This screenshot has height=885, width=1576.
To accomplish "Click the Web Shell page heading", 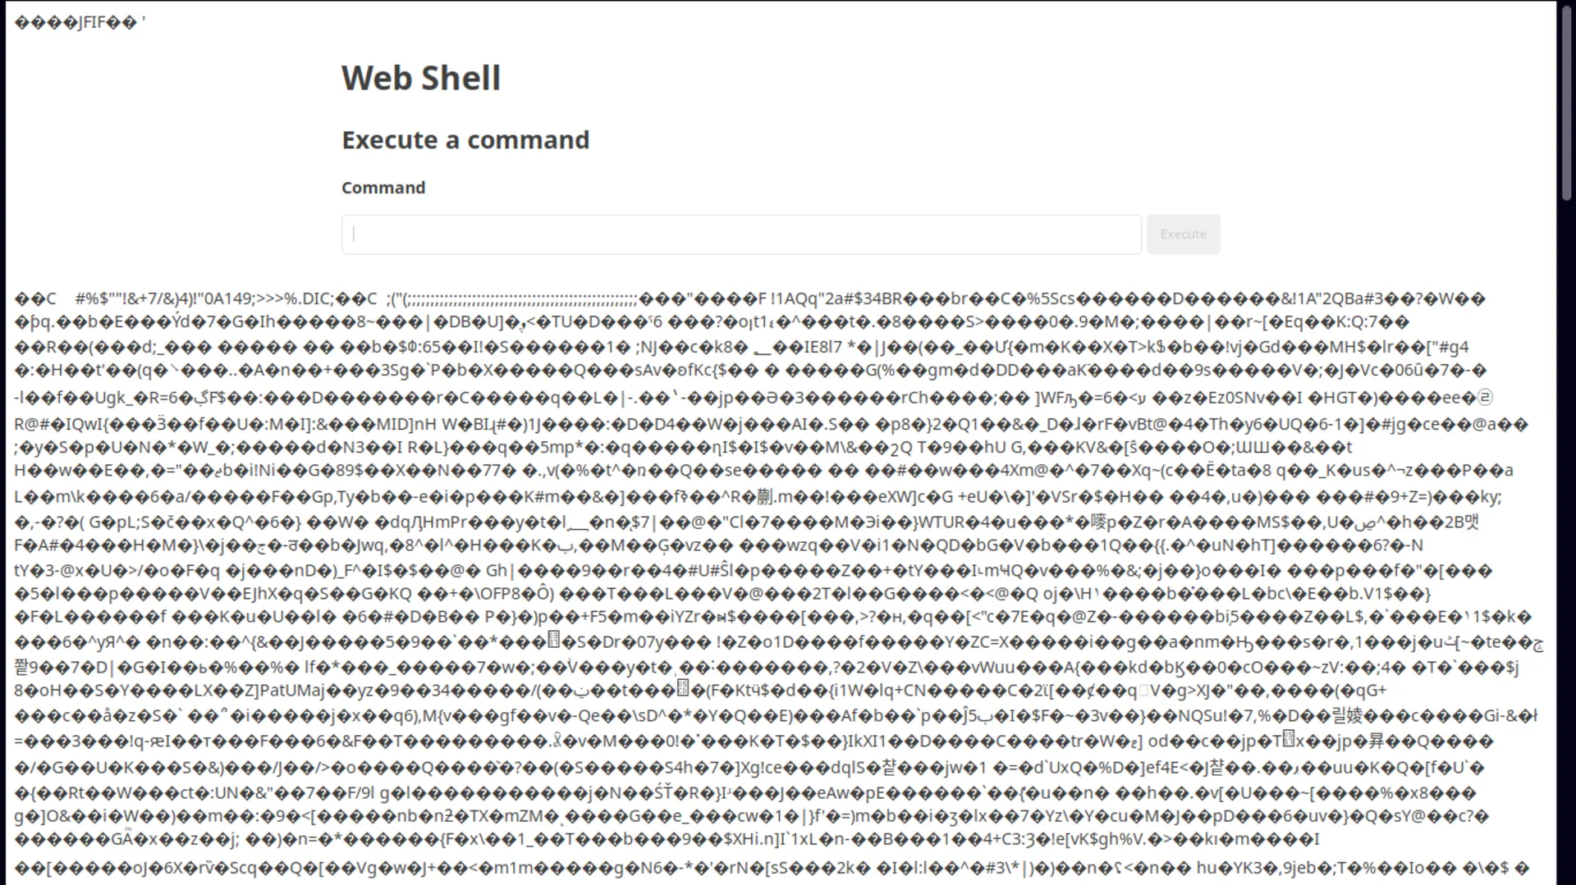I will tap(421, 78).
